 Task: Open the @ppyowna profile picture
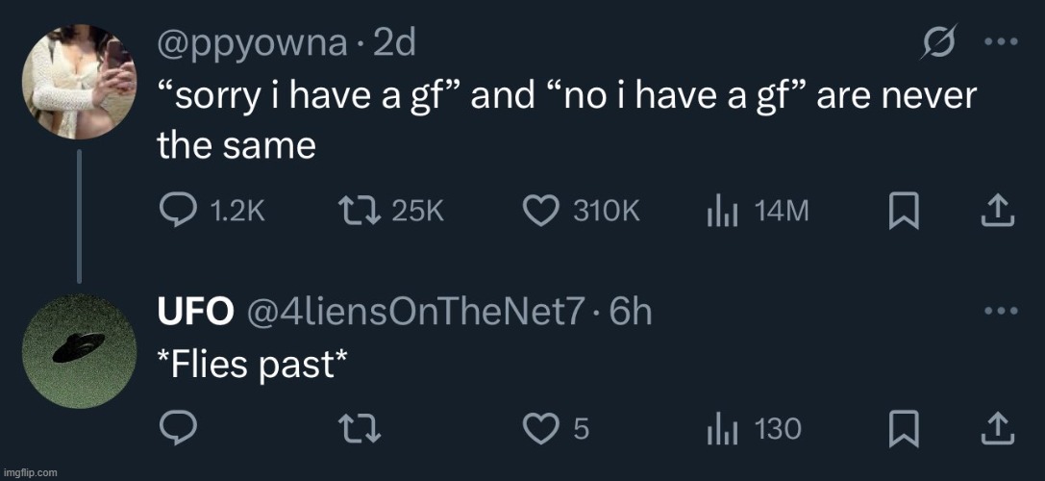coord(79,82)
